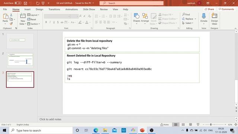Click the Redo arrow icon
The width and height of the screenshot is (238, 134).
[x=38, y=3]
